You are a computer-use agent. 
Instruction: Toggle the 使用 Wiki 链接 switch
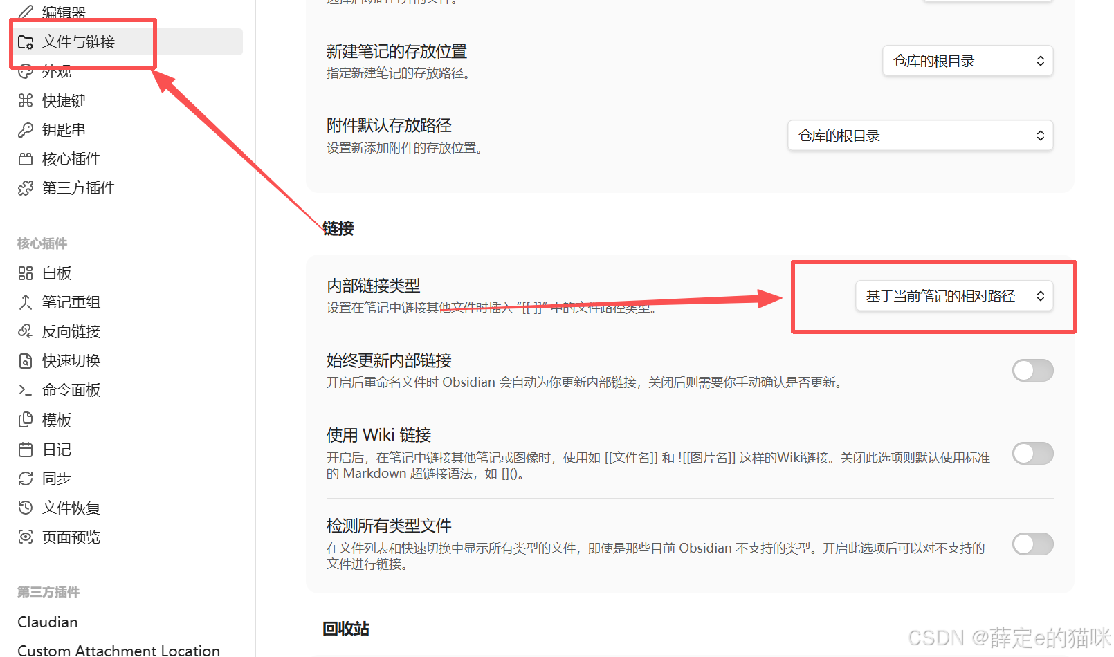pos(1033,454)
